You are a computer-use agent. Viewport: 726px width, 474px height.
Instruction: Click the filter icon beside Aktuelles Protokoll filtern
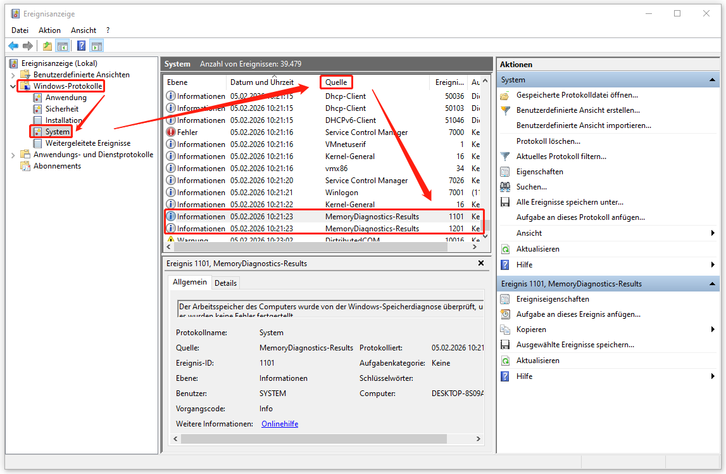point(505,157)
